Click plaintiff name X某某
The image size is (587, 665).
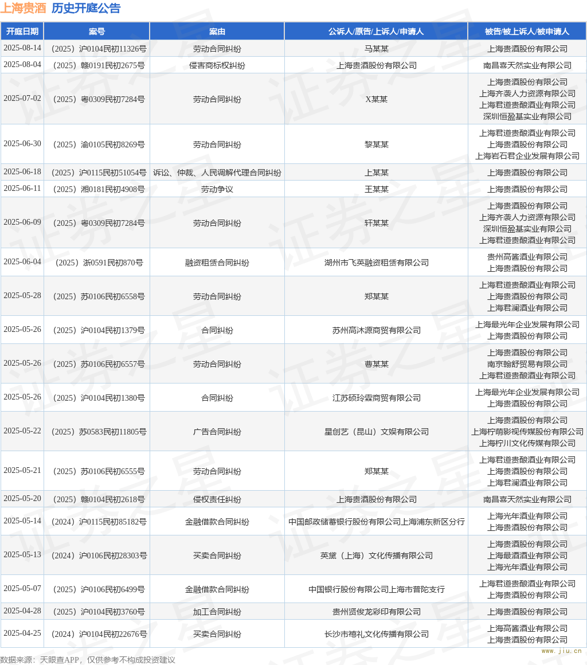pyautogui.click(x=377, y=99)
